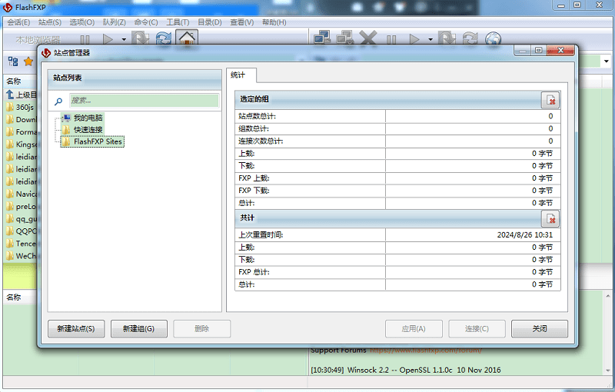Click the 新建站点(S) button
615x392 pixels.
point(76,328)
